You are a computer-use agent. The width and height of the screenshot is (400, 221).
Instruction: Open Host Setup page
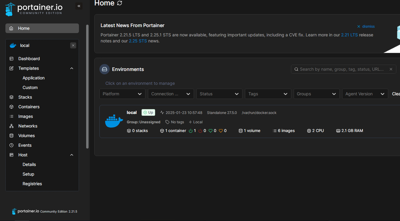28,174
